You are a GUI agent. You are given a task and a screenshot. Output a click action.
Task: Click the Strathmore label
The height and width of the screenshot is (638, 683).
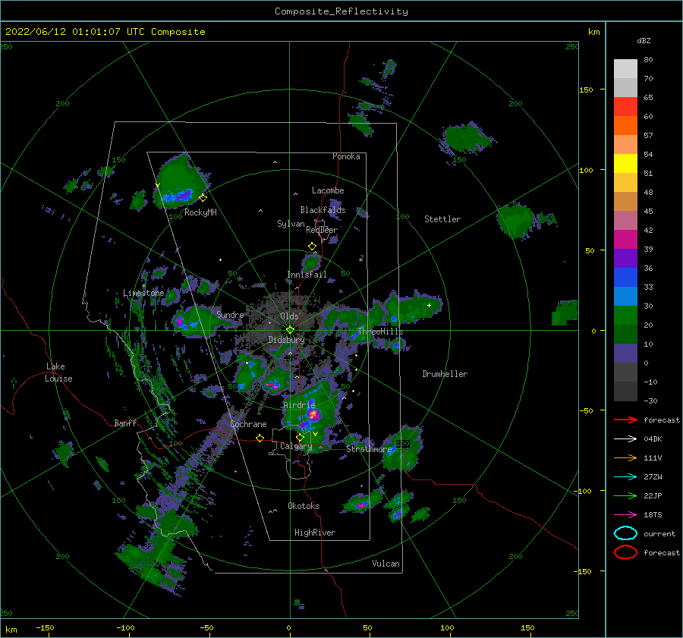click(x=369, y=449)
